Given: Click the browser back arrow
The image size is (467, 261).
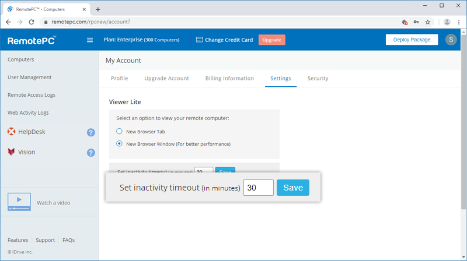Looking at the screenshot, I should coord(8,22).
